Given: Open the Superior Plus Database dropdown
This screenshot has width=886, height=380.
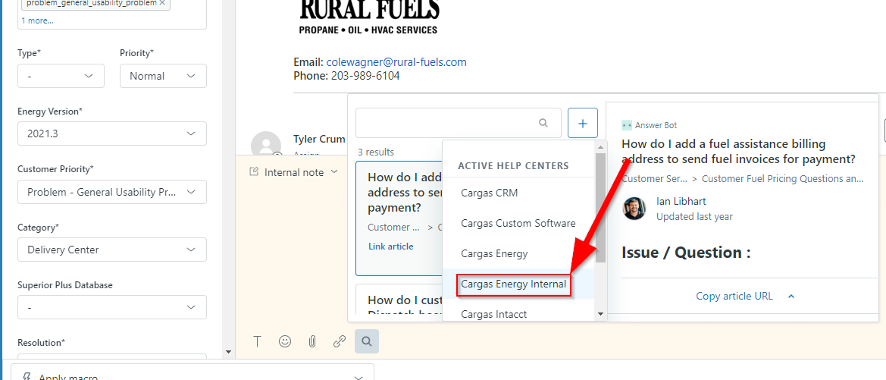Looking at the screenshot, I should 112,307.
